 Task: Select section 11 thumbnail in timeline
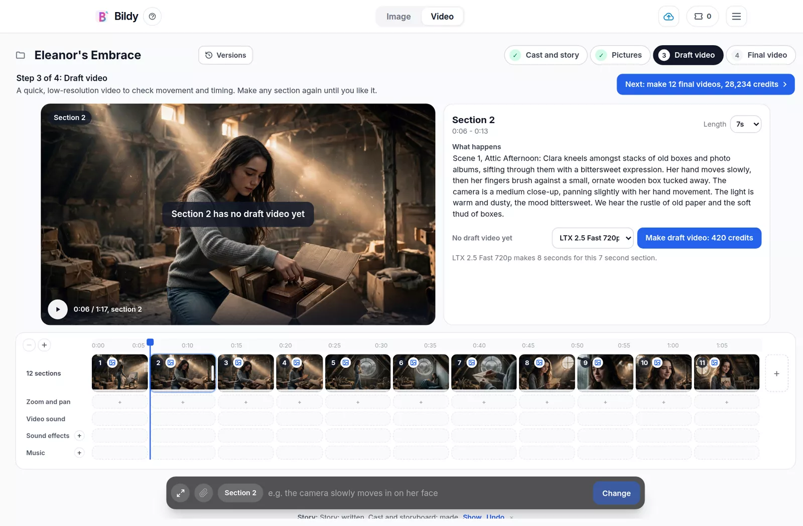point(726,373)
